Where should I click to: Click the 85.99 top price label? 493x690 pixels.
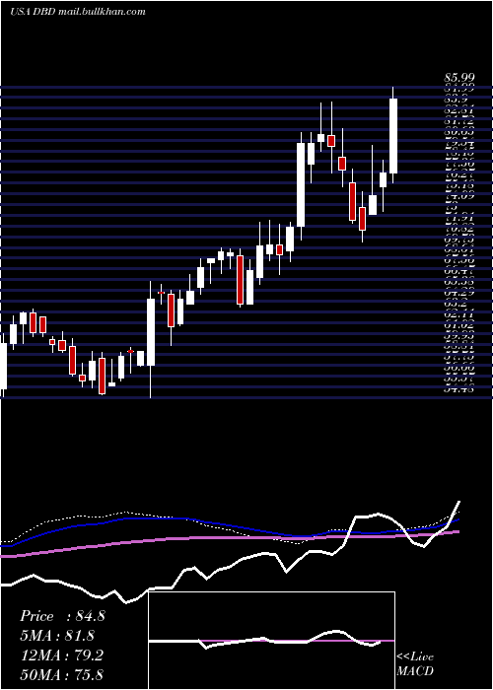[x=458, y=79]
